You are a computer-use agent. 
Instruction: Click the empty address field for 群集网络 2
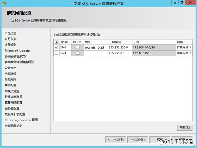click(x=96, y=53)
